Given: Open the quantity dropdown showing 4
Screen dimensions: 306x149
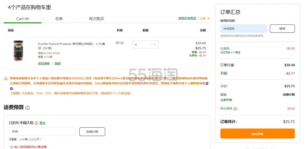Looking at the screenshot, I should tap(146, 45).
